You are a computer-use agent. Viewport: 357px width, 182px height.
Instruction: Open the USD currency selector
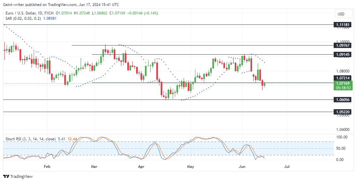(x=343, y=14)
